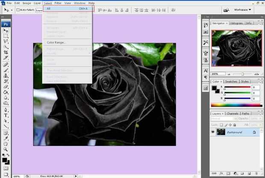Create a new layer in Layers panel

(249, 173)
